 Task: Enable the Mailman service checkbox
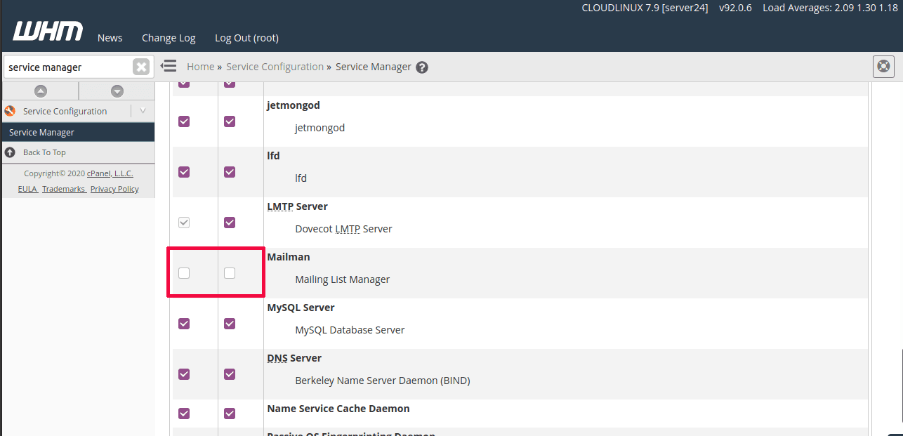183,273
